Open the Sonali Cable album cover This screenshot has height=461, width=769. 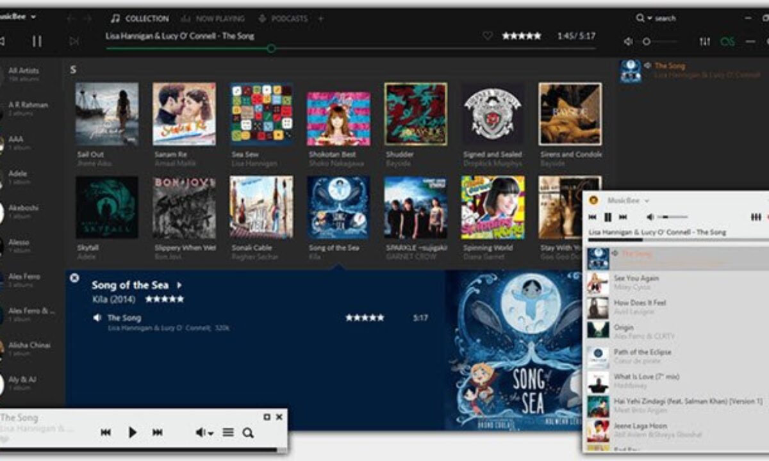(261, 207)
